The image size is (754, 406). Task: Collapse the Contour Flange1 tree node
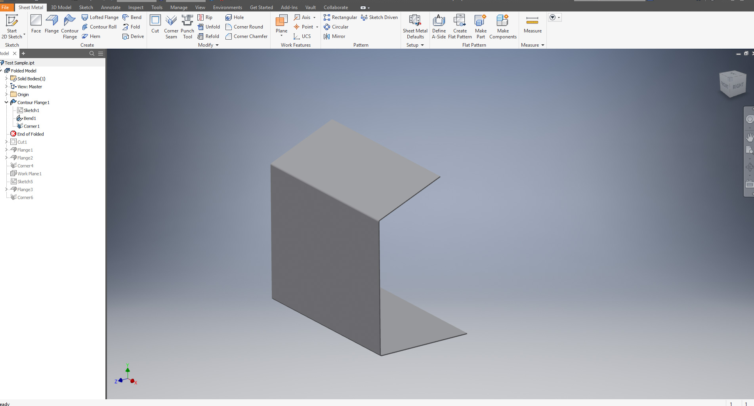coord(6,102)
